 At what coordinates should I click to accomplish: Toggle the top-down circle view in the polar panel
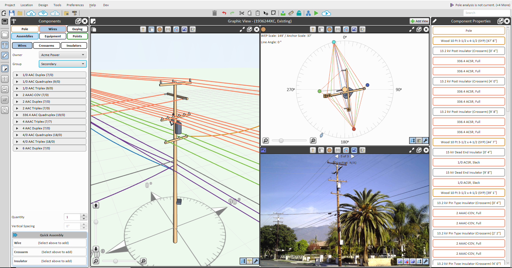tap(329, 29)
